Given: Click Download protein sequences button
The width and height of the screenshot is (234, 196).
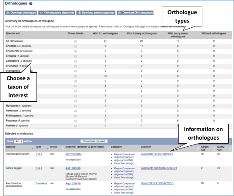Looking at the screenshot, I should (96, 13).
